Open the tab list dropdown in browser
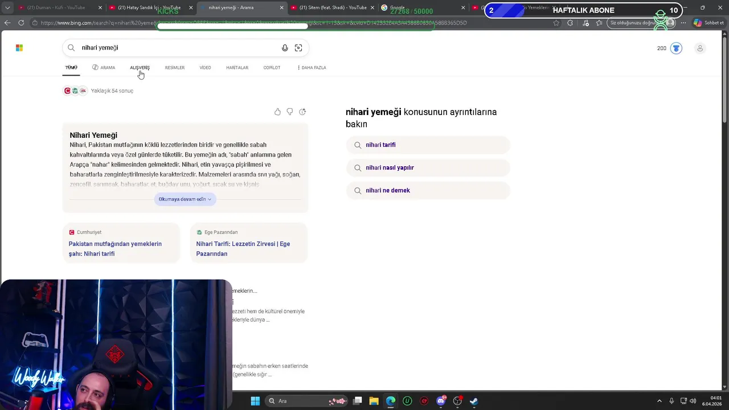729x410 pixels. click(x=7, y=7)
